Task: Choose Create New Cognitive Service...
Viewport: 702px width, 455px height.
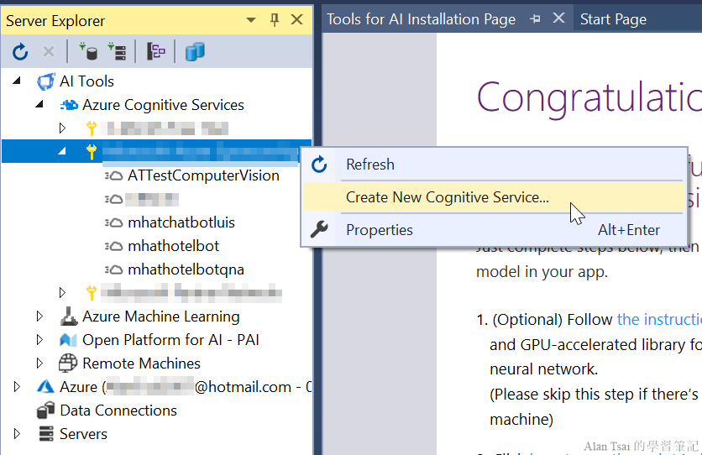Action: coord(495,196)
